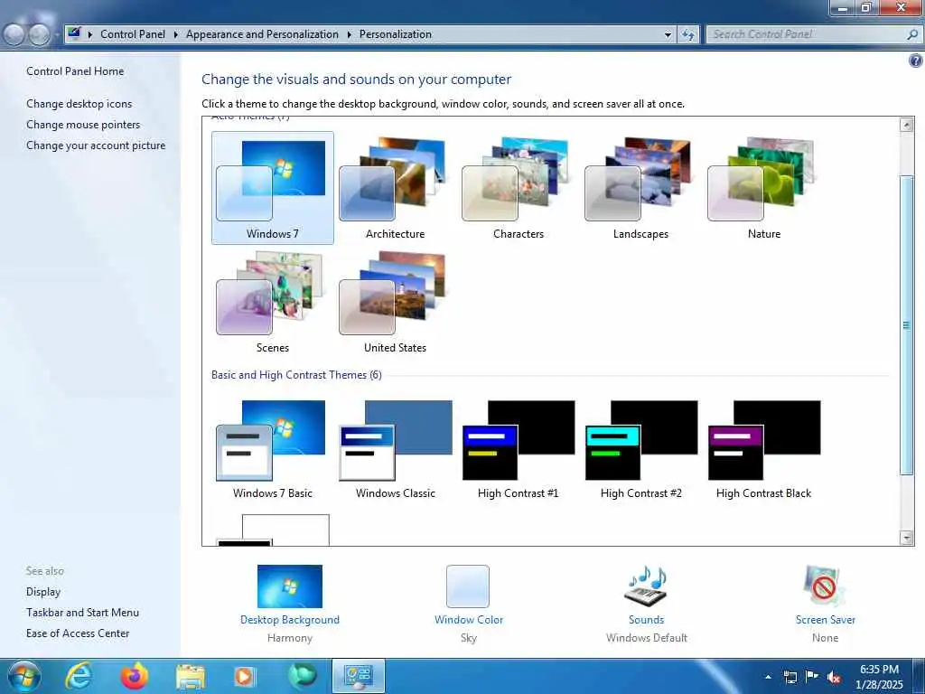Open Change your account picture
Screen dimensions: 925x694
click(96, 145)
